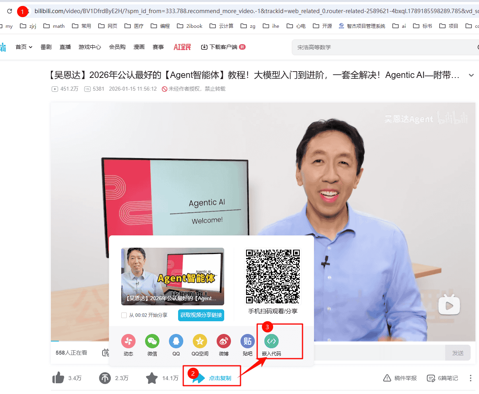The image size is (479, 394).
Task: Go to 直播 in the top navigation
Action: coord(65,47)
